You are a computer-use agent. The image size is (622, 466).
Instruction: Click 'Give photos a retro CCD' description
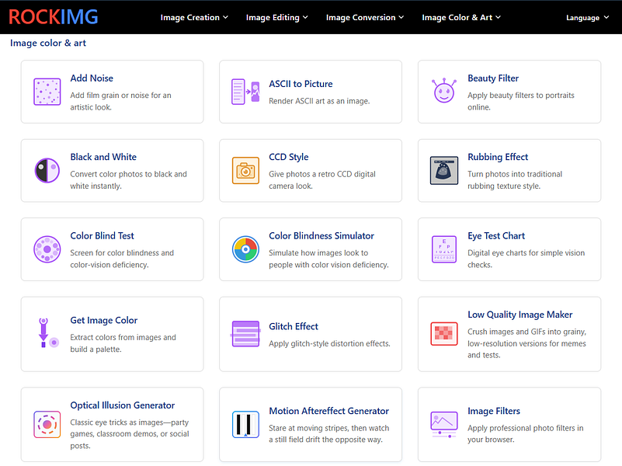pyautogui.click(x=322, y=180)
